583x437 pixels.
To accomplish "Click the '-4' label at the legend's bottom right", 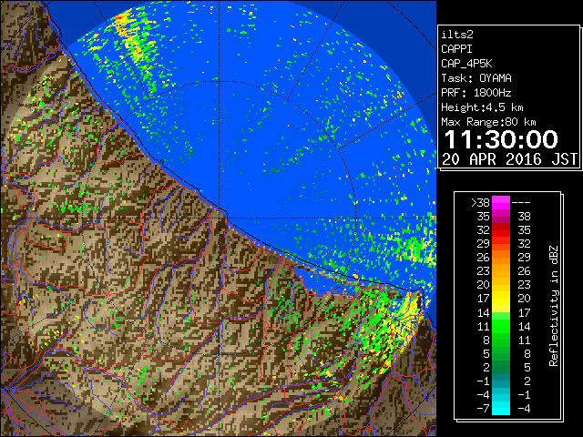I will click(x=524, y=408).
